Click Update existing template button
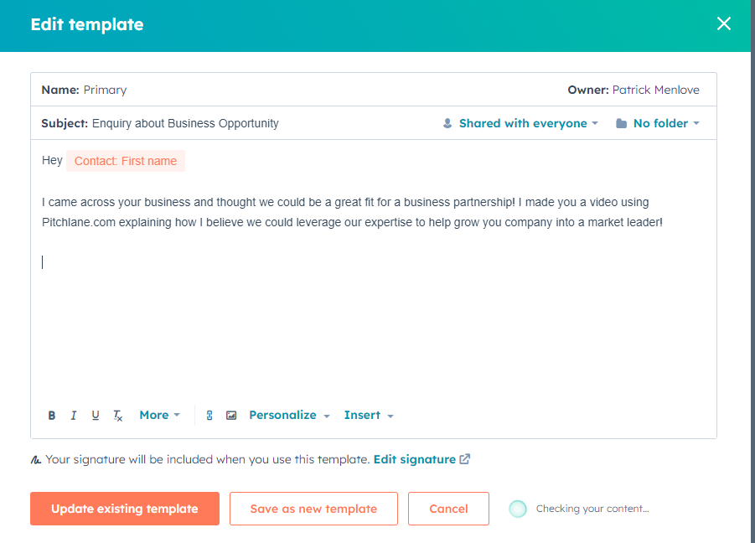 coord(125,509)
